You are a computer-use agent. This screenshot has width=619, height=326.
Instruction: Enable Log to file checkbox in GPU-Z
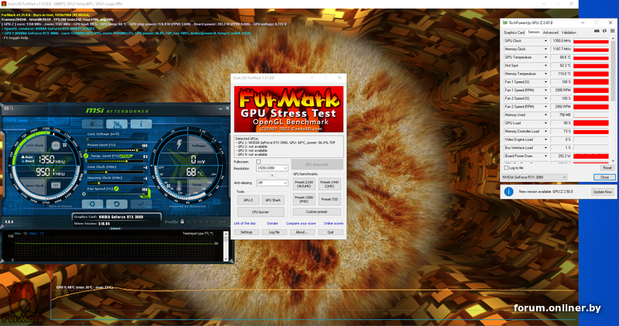[x=506, y=168]
